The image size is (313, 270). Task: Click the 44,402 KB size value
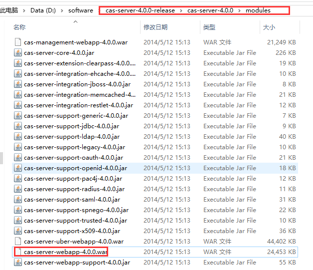coord(282,241)
